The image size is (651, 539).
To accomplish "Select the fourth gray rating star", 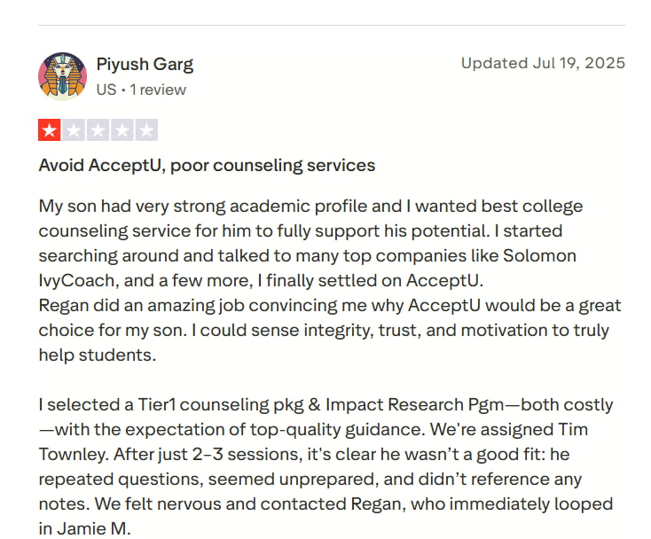I will point(122,131).
